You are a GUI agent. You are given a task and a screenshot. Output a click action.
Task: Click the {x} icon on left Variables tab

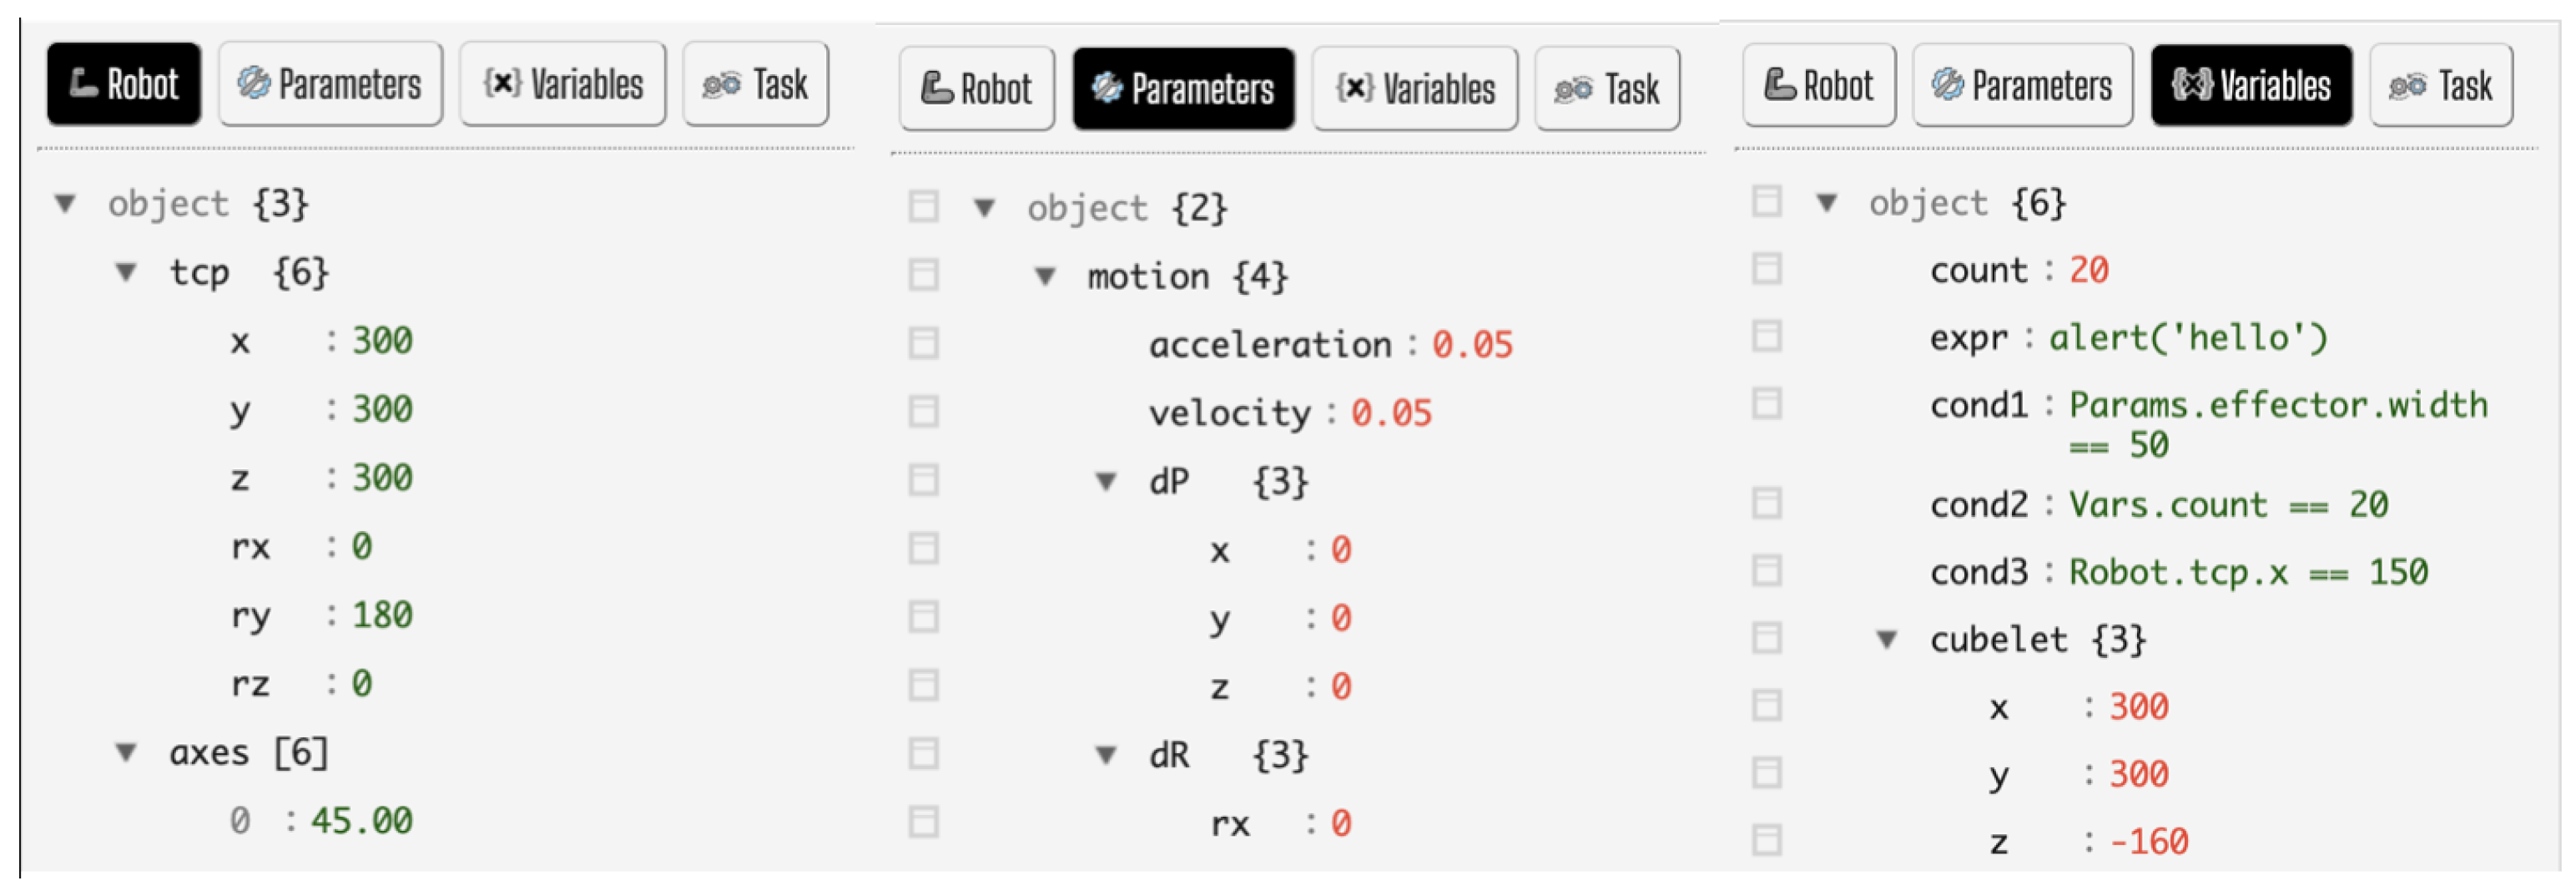point(501,84)
